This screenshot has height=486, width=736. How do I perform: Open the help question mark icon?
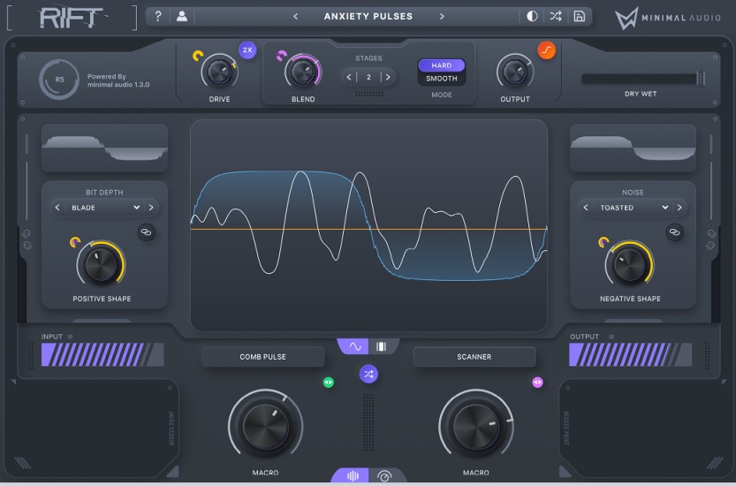[158, 17]
